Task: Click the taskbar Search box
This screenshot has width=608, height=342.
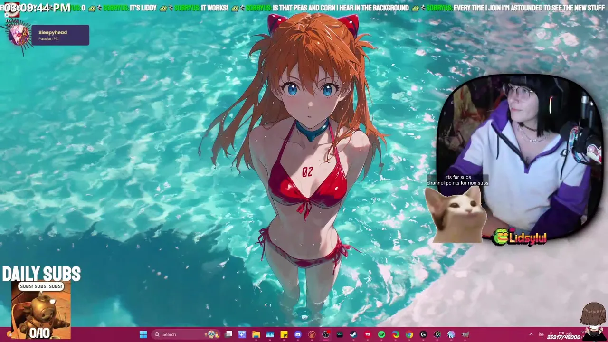Action: click(186, 334)
